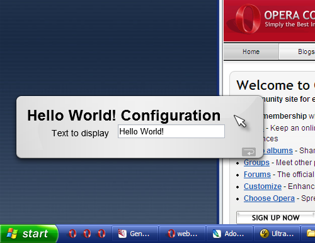315x243 pixels.
Task: Focus the "Text to display" input field
Action: 171,131
